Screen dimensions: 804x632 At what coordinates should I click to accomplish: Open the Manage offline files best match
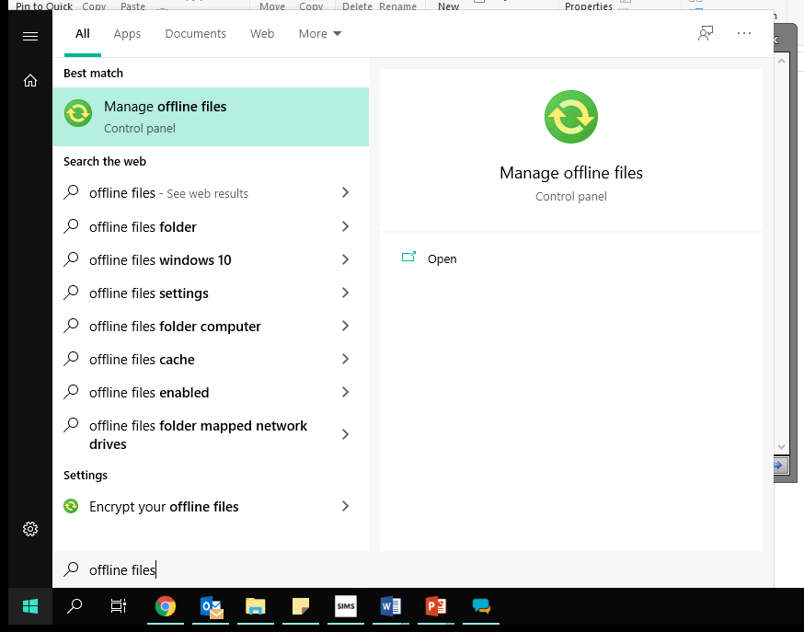coord(211,117)
